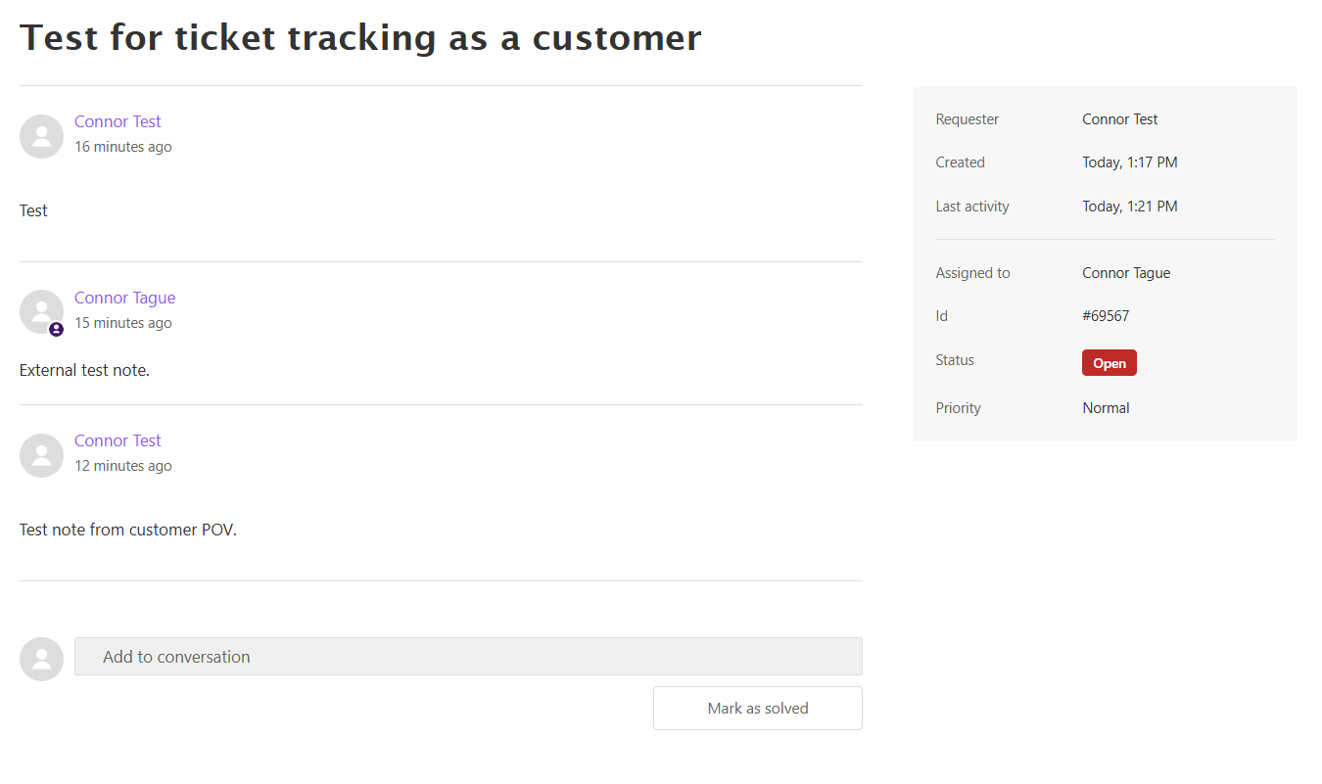Click the ticket title heading

[360, 37]
